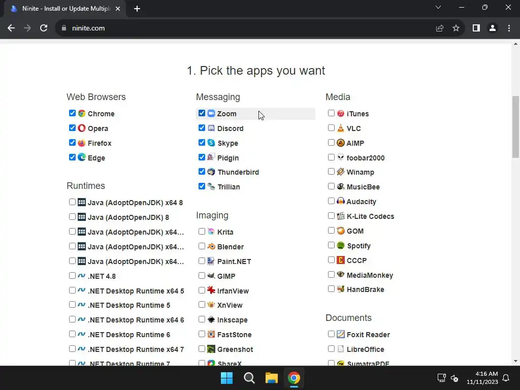This screenshot has width=520, height=390.
Task: Switch to the Ninite browser tab
Action: [66, 9]
